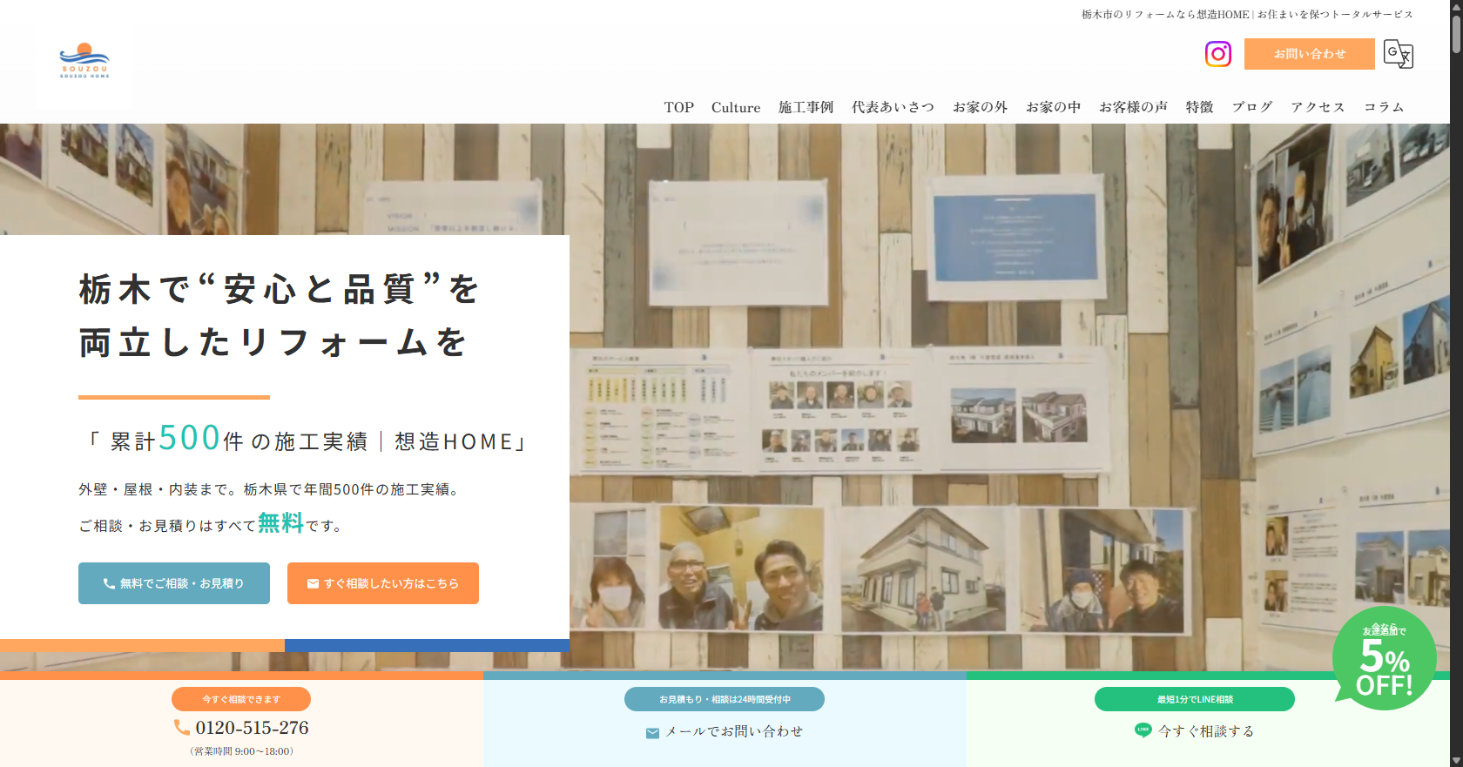This screenshot has height=767, width=1463.
Task: Click the 今すぐ相談する LINE link
Action: (x=1206, y=731)
